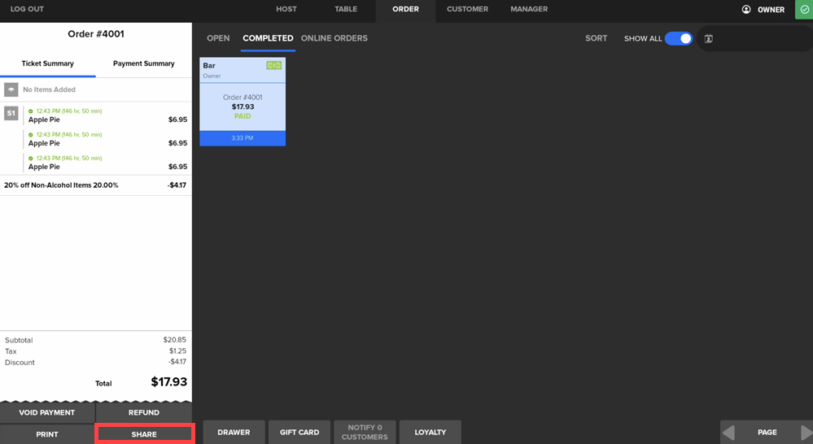Show the Ticket Summary tab

click(x=48, y=63)
